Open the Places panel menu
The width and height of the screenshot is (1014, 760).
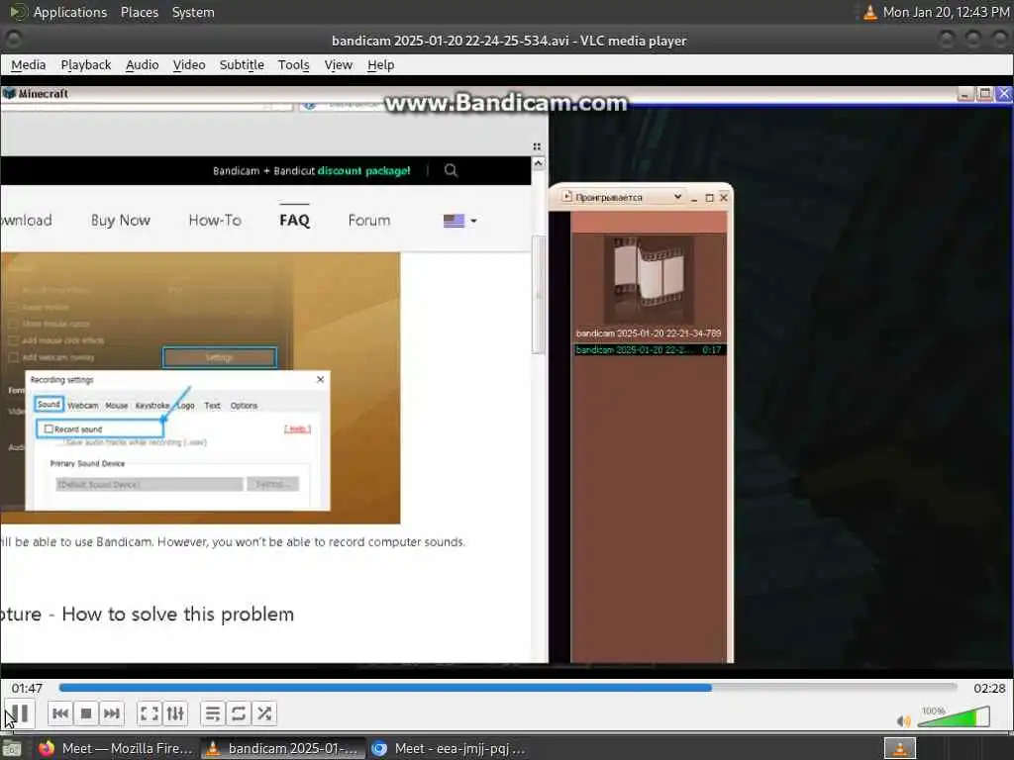coord(139,12)
